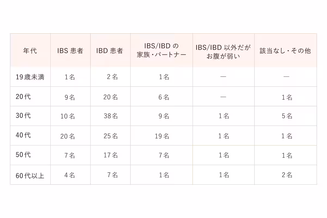Click the 19名 family/partner cell
Viewport: 327px width, 218px height.
tap(162, 136)
